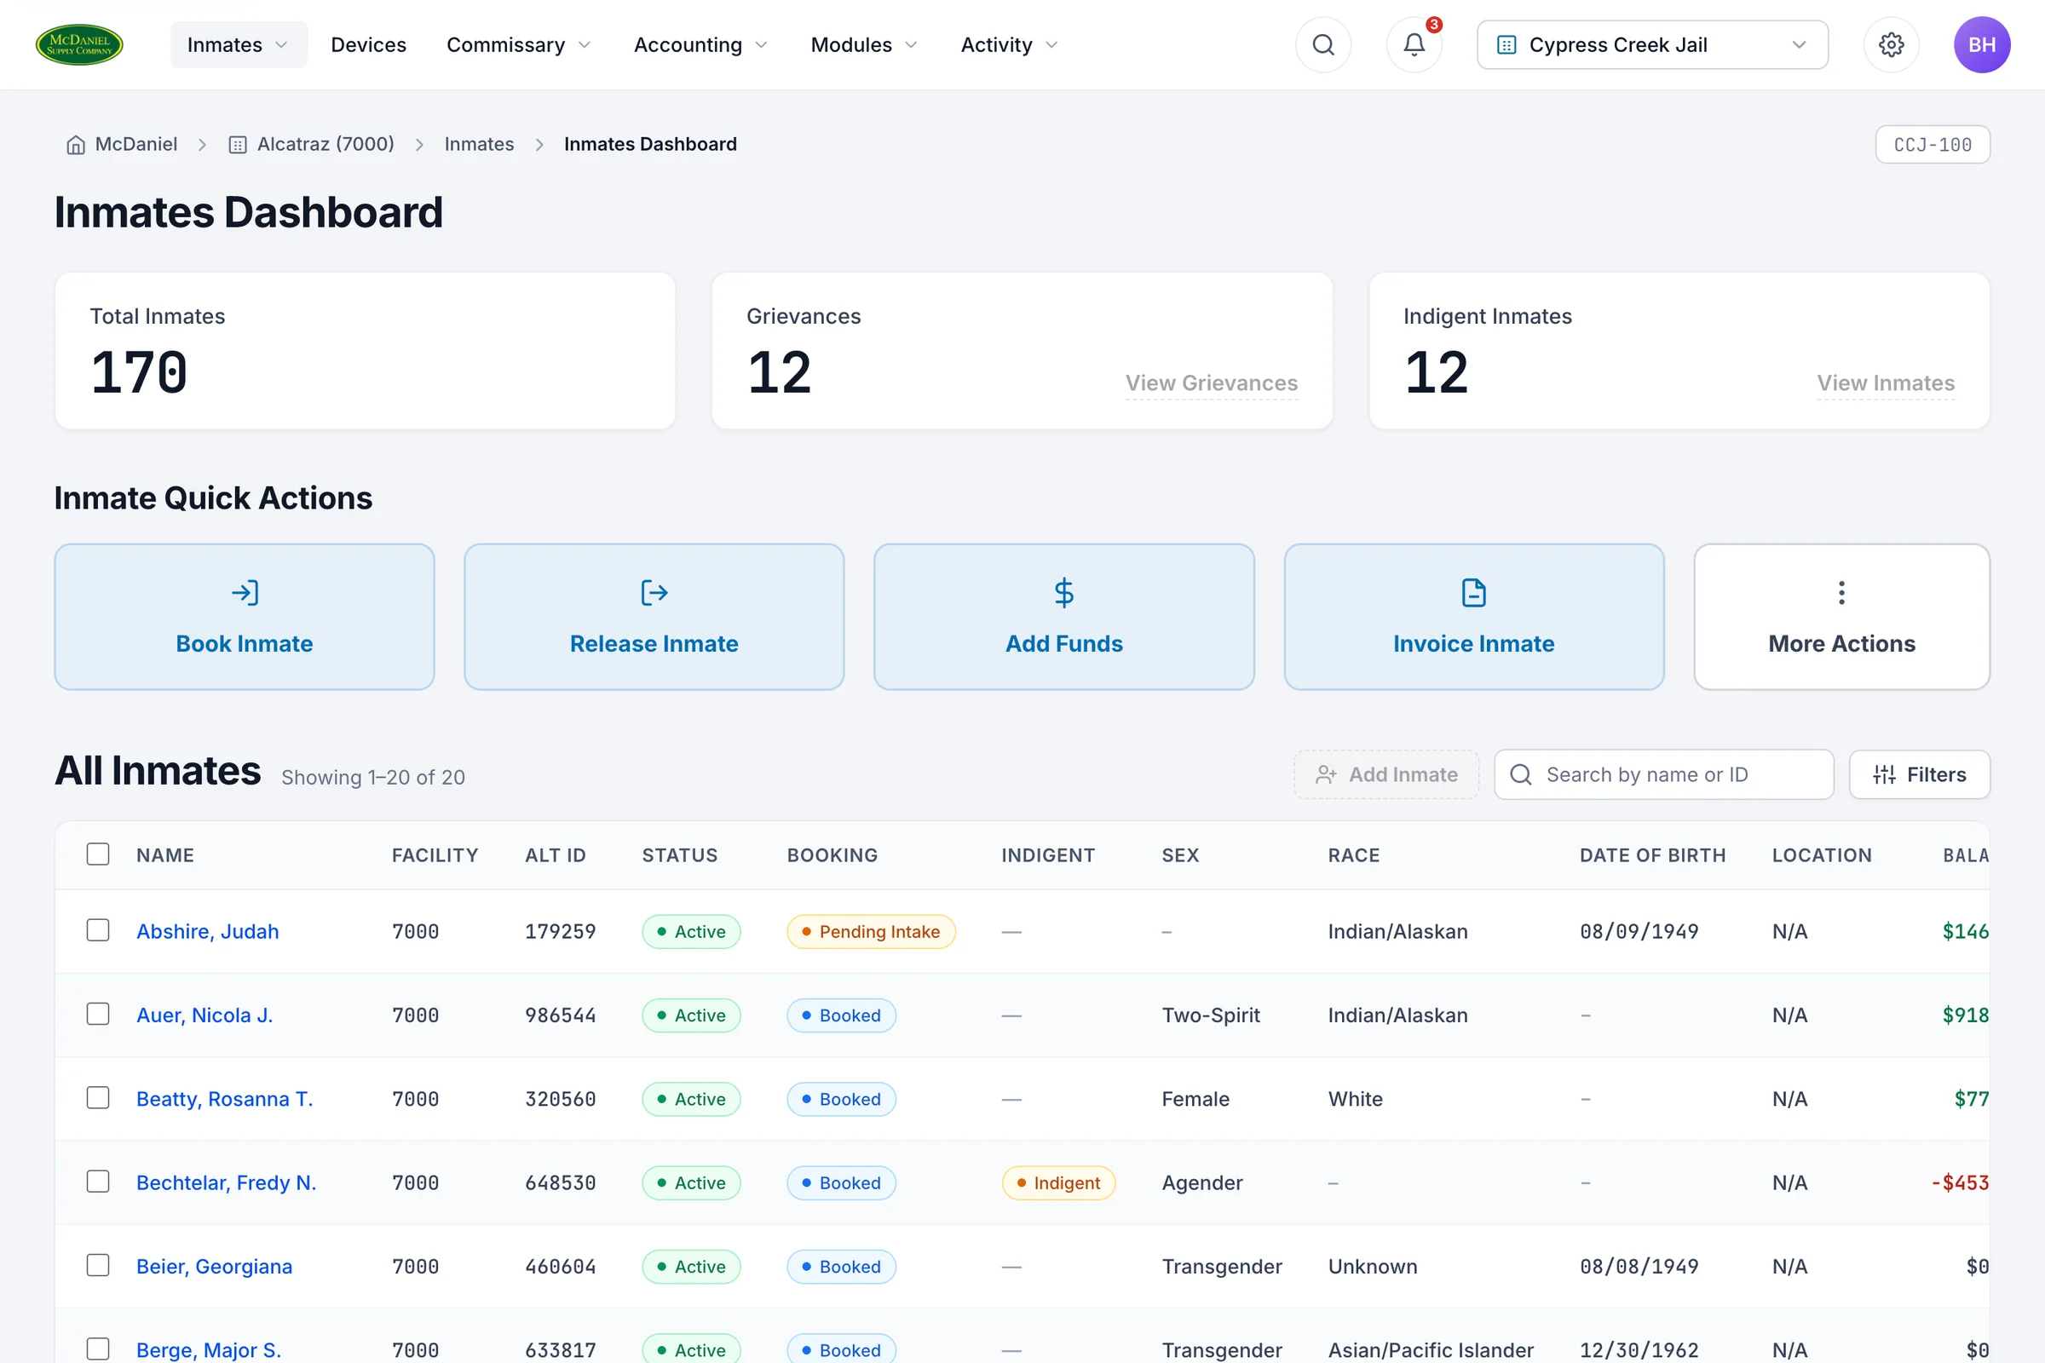Click the McDaniel breadcrumb link
This screenshot has width=2045, height=1363.
tap(135, 144)
